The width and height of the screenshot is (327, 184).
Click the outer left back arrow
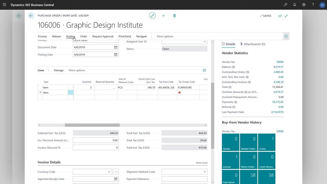click(19, 16)
